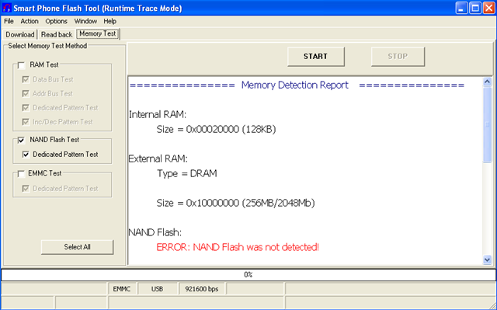Minimize the Flash Tool window

(x=461, y=8)
